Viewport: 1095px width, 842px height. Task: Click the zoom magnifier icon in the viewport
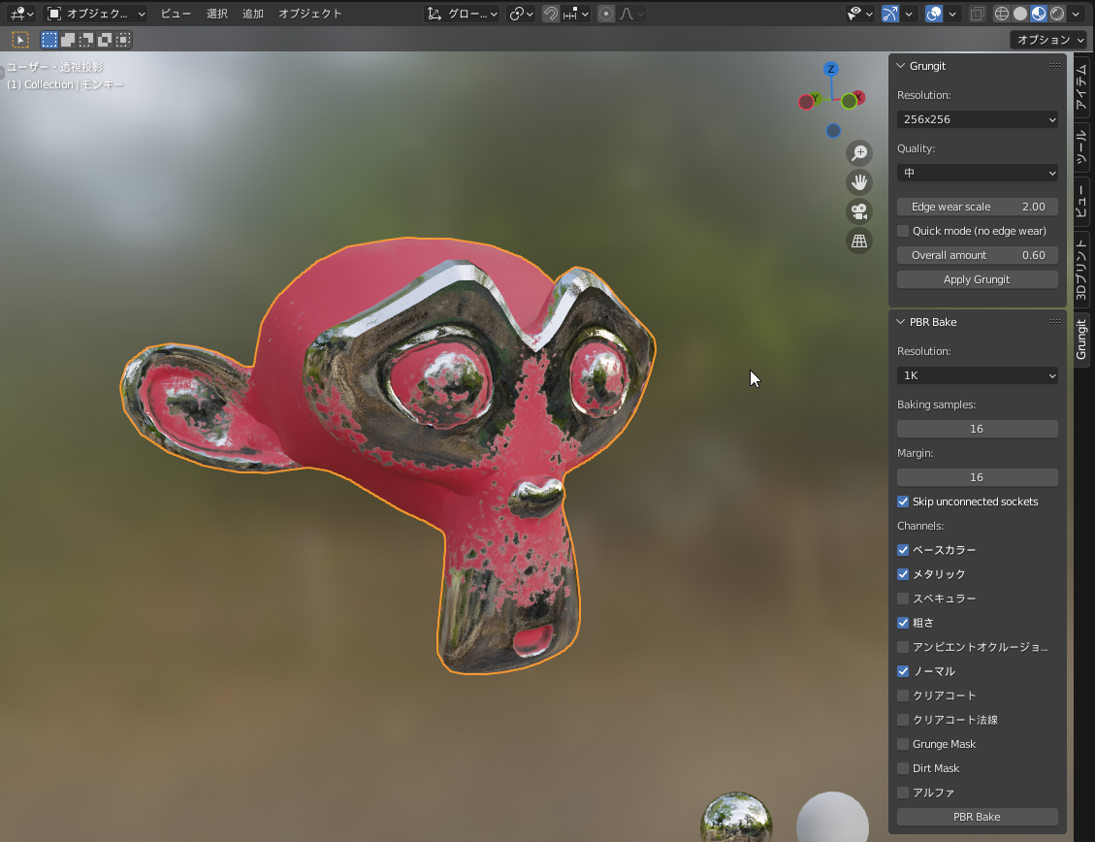click(859, 152)
